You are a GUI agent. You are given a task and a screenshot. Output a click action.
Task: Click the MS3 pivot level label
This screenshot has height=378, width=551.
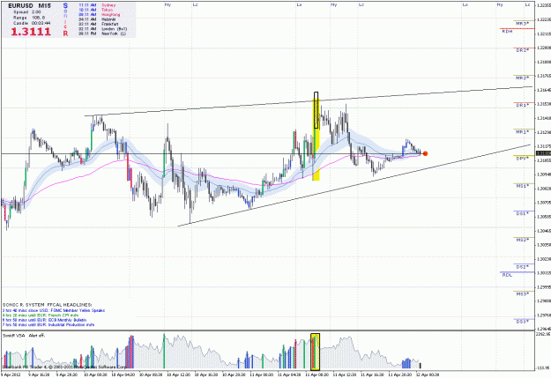click(522, 293)
